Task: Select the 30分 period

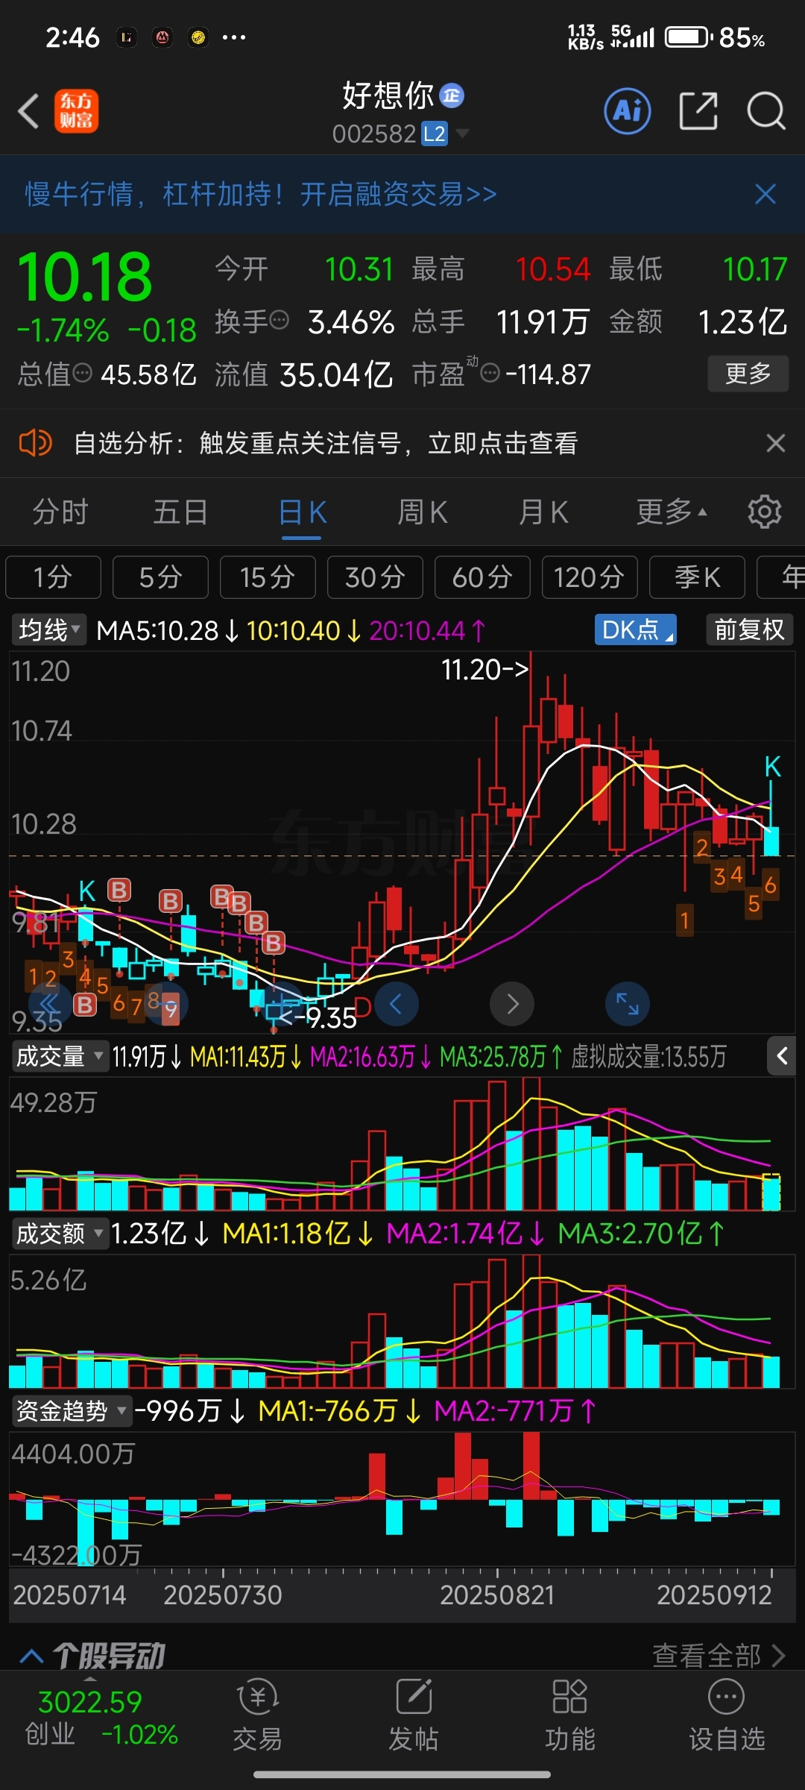Action: tap(375, 577)
